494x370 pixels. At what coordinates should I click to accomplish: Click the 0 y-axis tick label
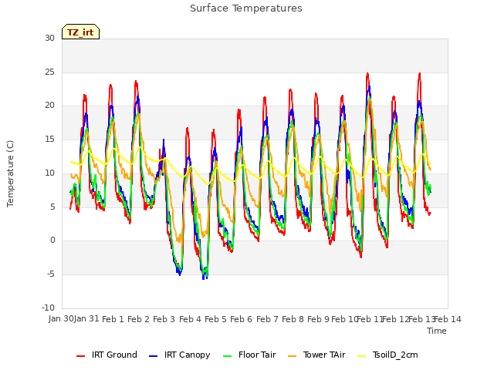[52, 240]
